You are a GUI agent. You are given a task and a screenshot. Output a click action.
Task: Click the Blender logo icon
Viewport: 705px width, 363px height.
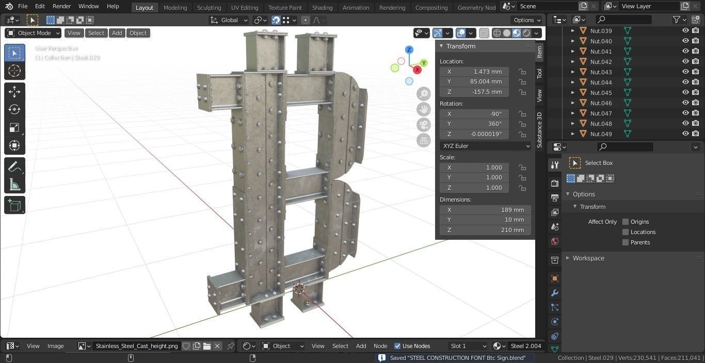tap(9, 6)
